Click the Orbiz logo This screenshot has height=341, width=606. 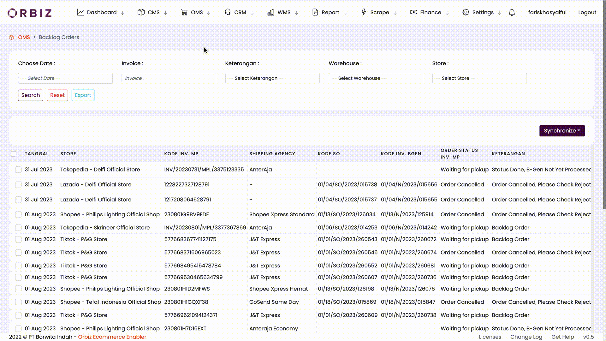pos(30,13)
